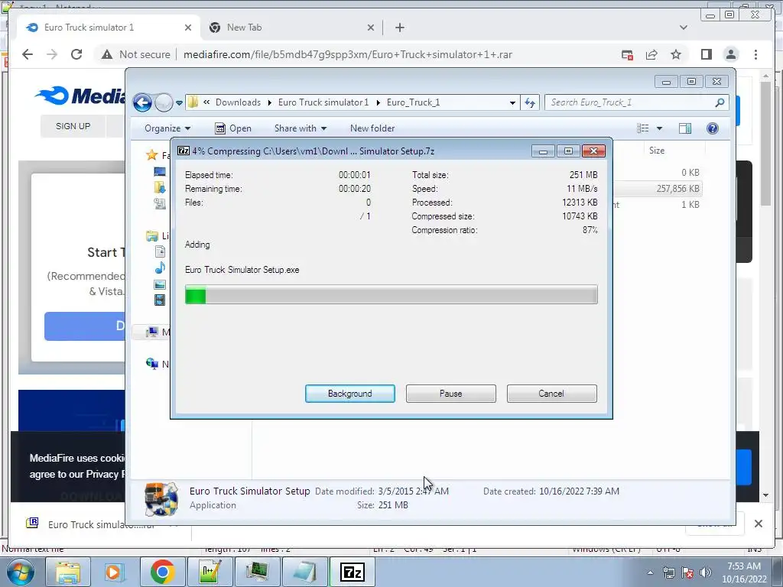Click the taskbar volume icon
Screen dimensions: 783x587
tap(705, 572)
